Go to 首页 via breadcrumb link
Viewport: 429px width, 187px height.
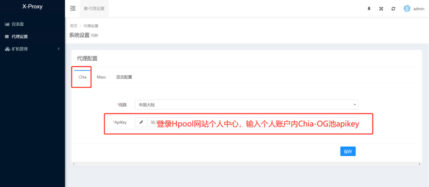[x=73, y=26]
